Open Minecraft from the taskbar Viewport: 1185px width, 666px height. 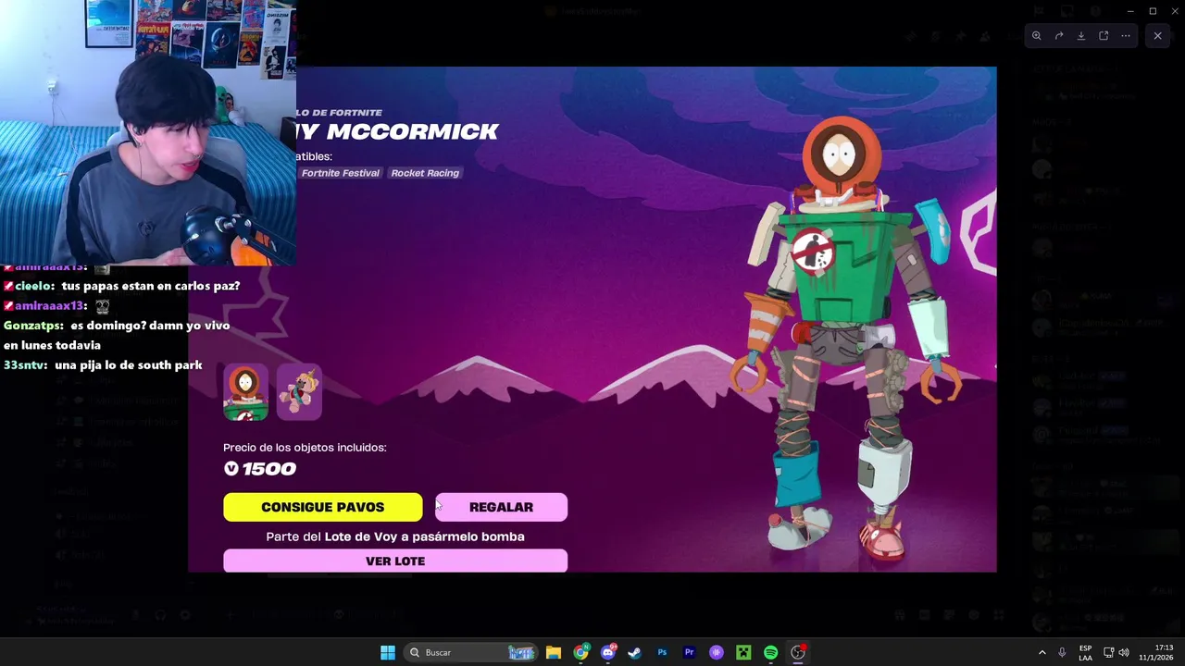(743, 652)
